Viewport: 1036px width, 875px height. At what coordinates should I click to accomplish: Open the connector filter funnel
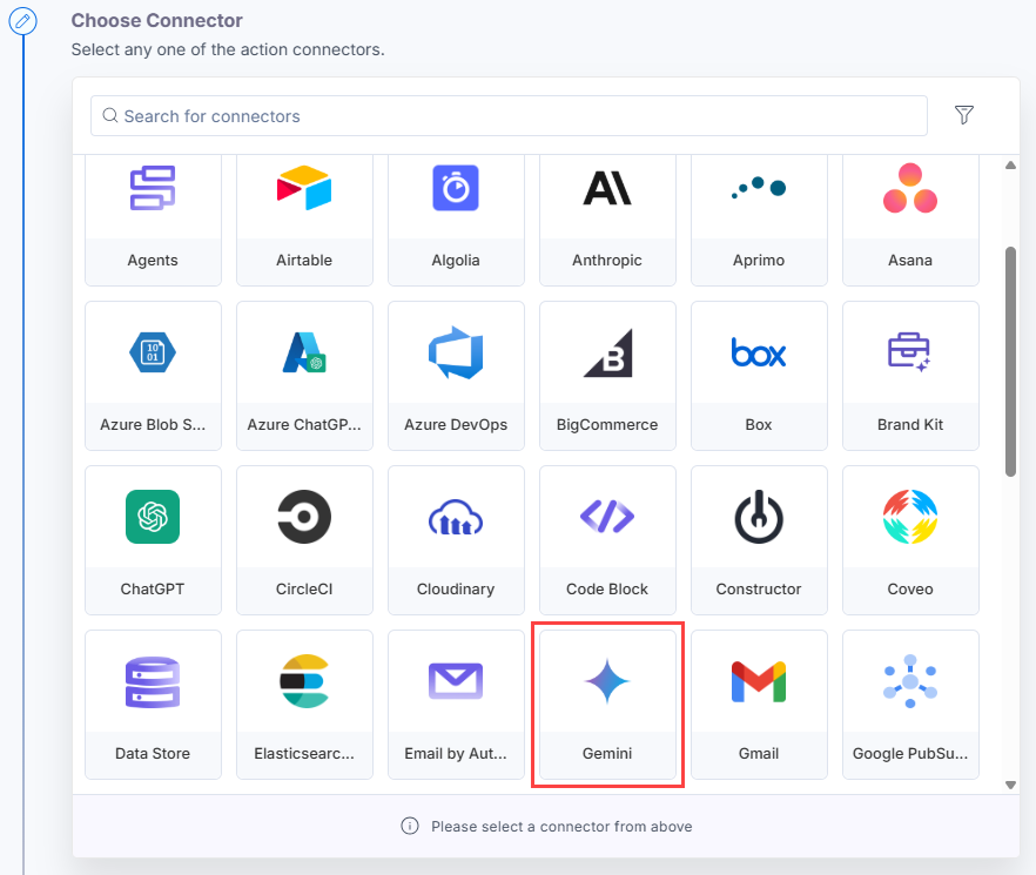[x=964, y=115]
